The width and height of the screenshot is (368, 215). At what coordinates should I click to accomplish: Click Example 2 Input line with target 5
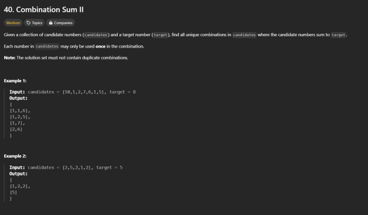pyautogui.click(x=66, y=167)
